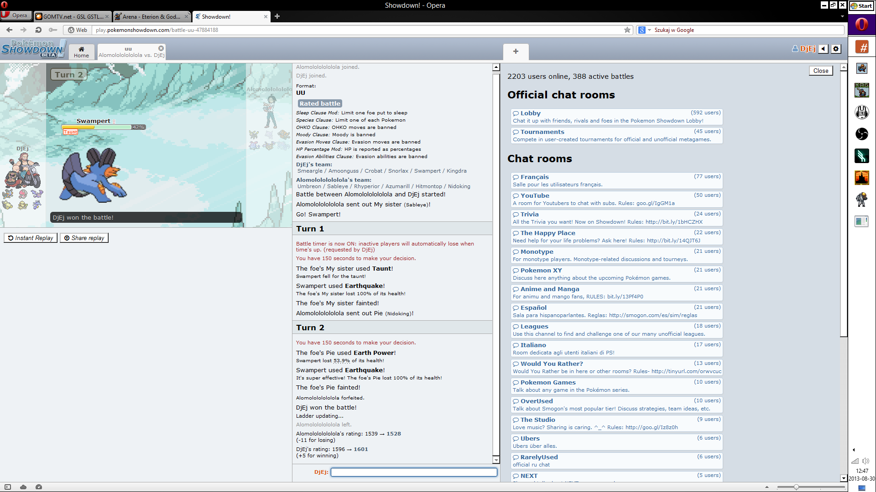The image size is (876, 492).
Task: Join the Français chat room
Action: (x=617, y=180)
